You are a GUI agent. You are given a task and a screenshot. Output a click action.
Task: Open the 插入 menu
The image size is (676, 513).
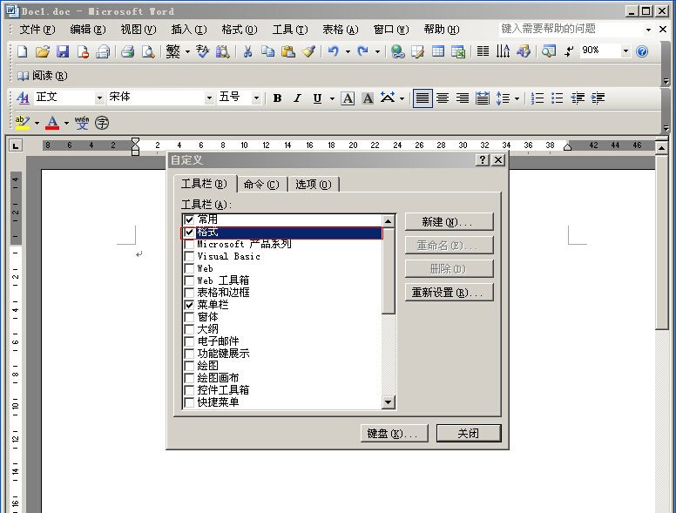(188, 30)
